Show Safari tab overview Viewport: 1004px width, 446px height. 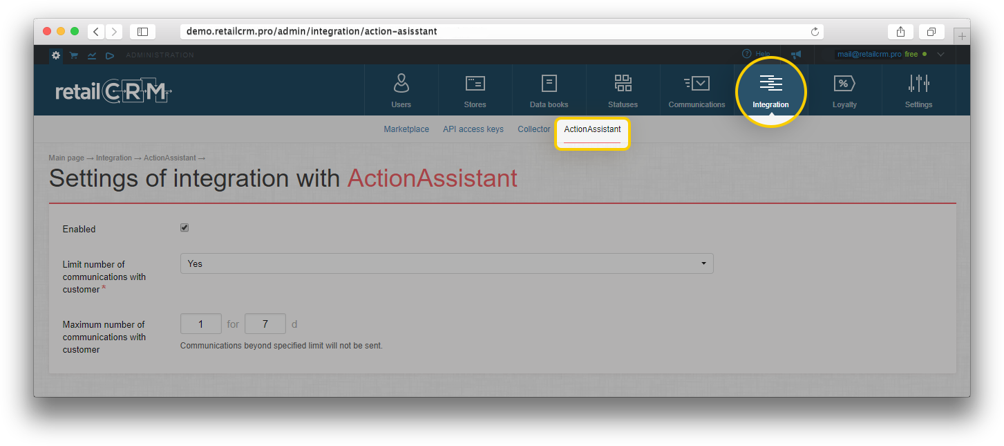point(931,32)
